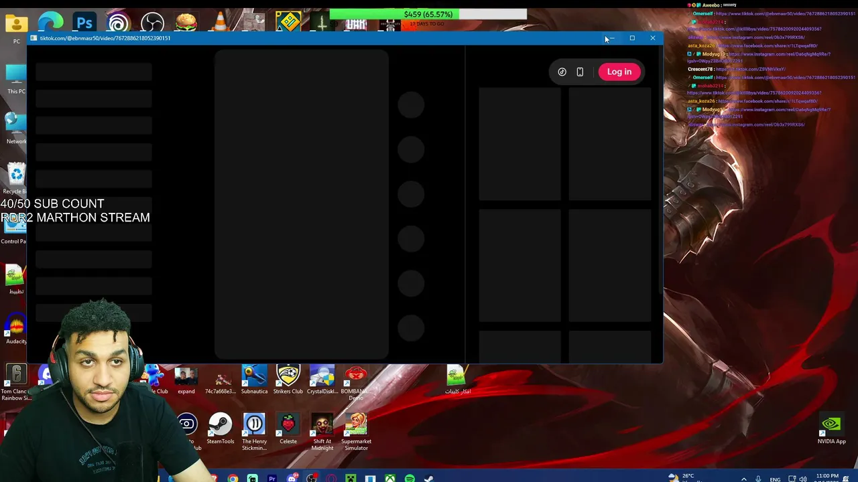This screenshot has height=482, width=858.
Task: Open the Xbox app in the taskbar
Action: tap(390, 478)
